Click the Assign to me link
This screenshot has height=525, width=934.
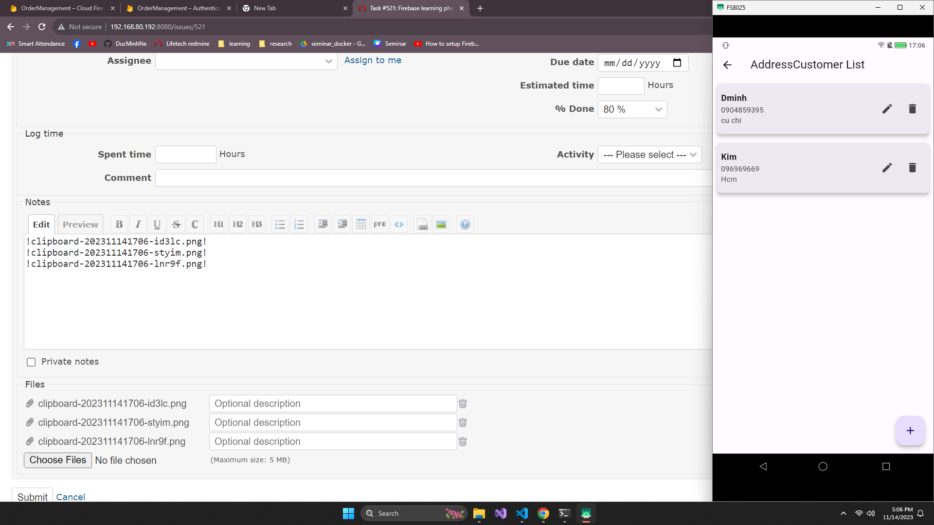373,60
